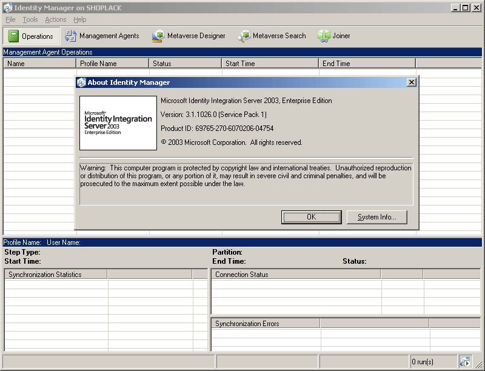This screenshot has height=371, width=485.
Task: Click the status bar run indicator icon
Action: point(464,361)
